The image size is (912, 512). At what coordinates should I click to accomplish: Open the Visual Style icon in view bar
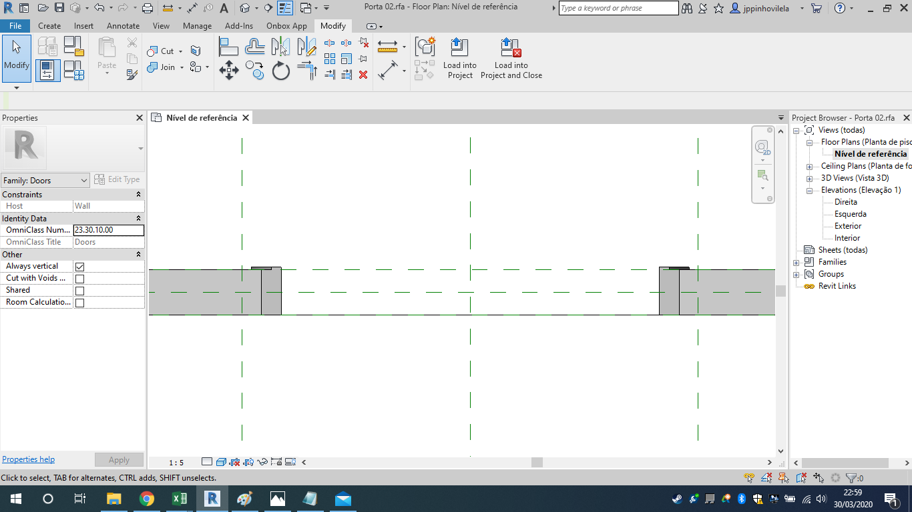click(221, 461)
